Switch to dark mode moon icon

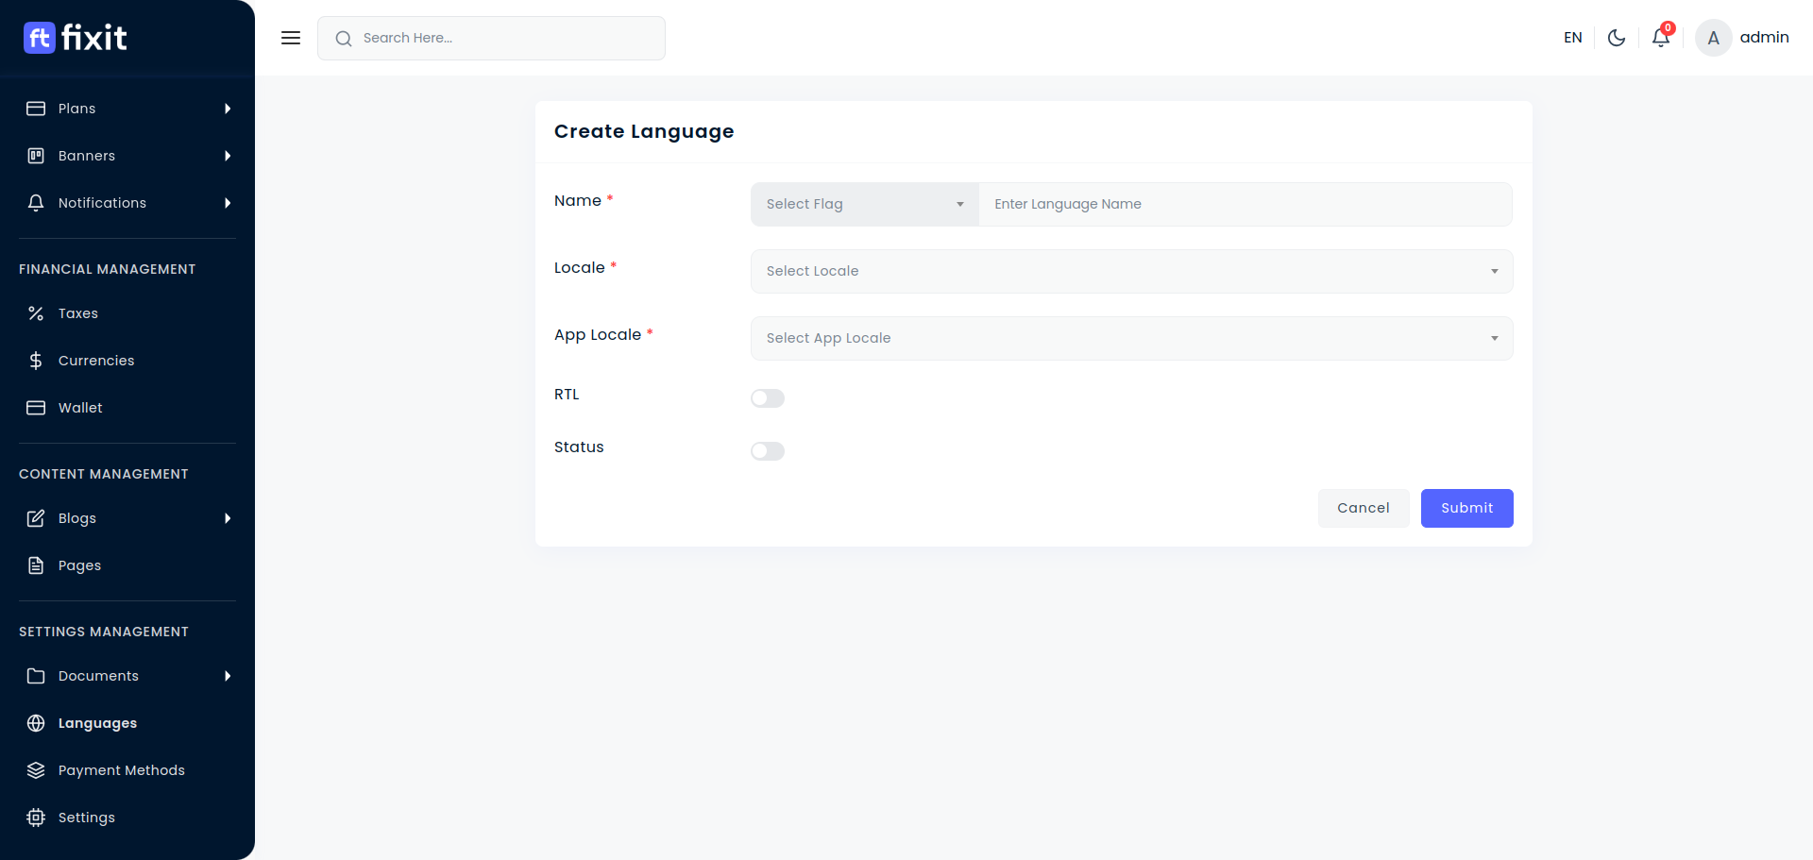(1617, 38)
